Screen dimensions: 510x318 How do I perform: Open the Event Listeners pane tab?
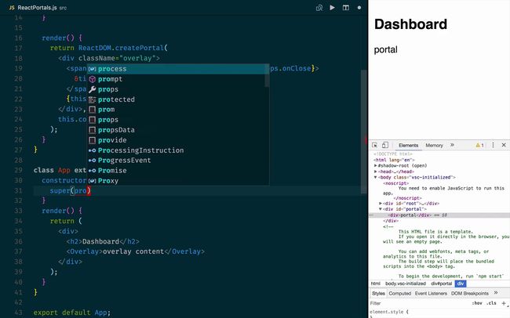[431, 293]
